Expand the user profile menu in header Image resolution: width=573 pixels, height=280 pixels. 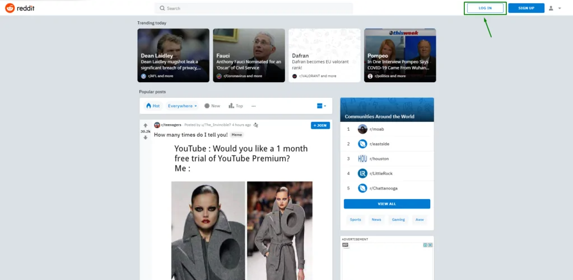[x=555, y=8]
